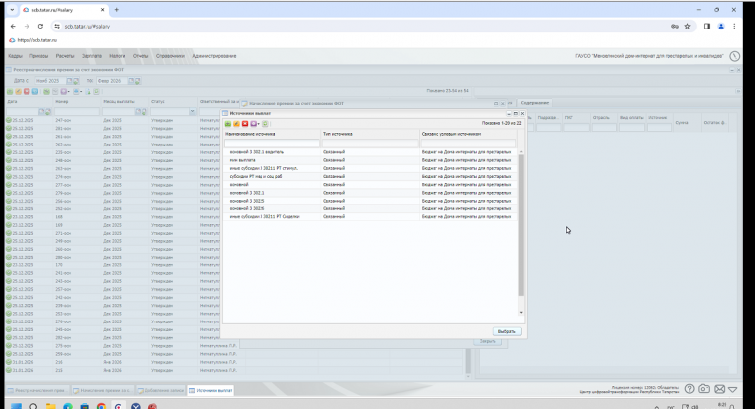Bookmark page with star icon
755x409 pixels.
click(687, 26)
